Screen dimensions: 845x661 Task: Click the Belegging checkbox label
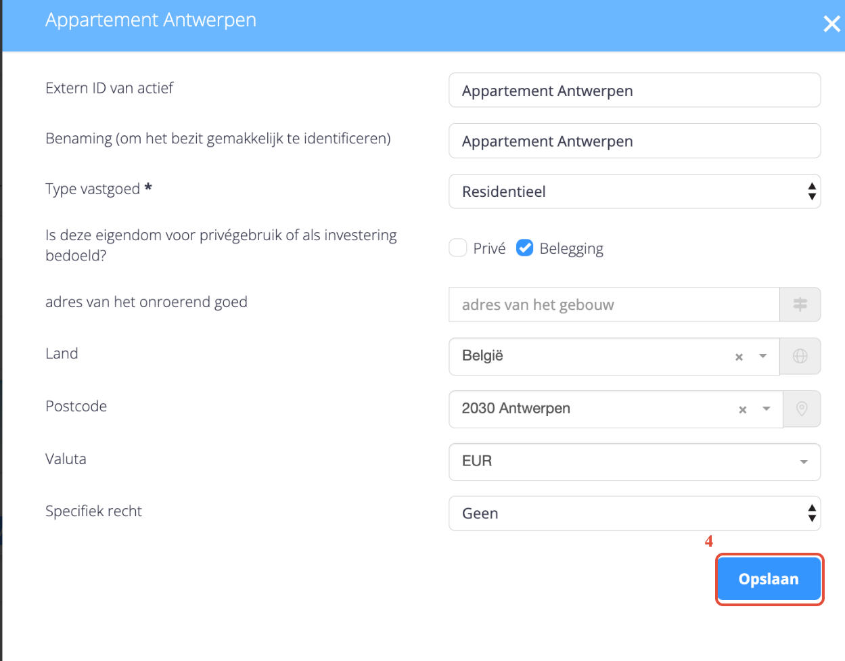click(571, 249)
